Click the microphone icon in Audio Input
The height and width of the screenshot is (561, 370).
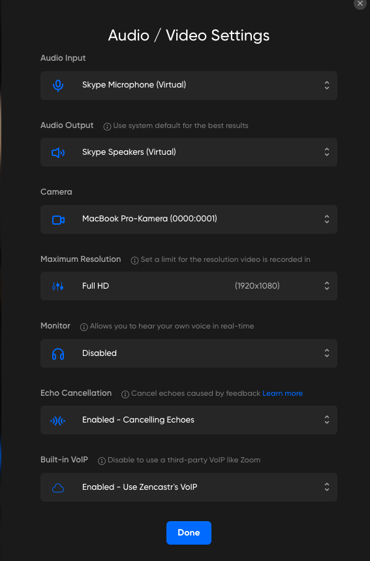pyautogui.click(x=58, y=86)
